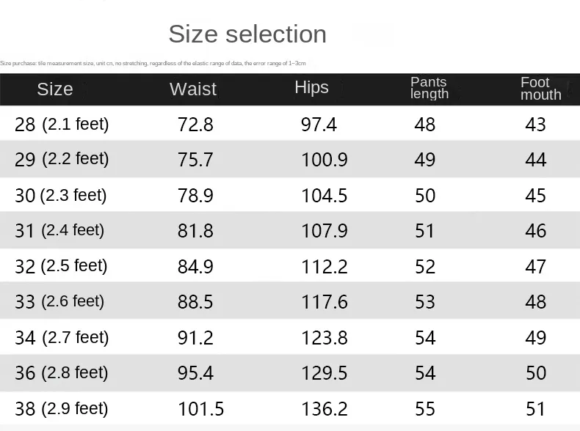Click the waist value 72.8
The width and height of the screenshot is (580, 431).
click(195, 125)
